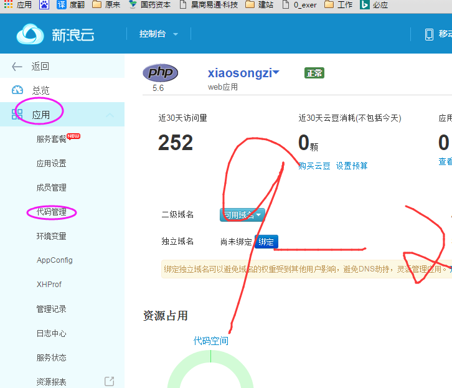The height and width of the screenshot is (388, 452).
Task: Open the 建站 bookmark folder
Action: [259, 4]
